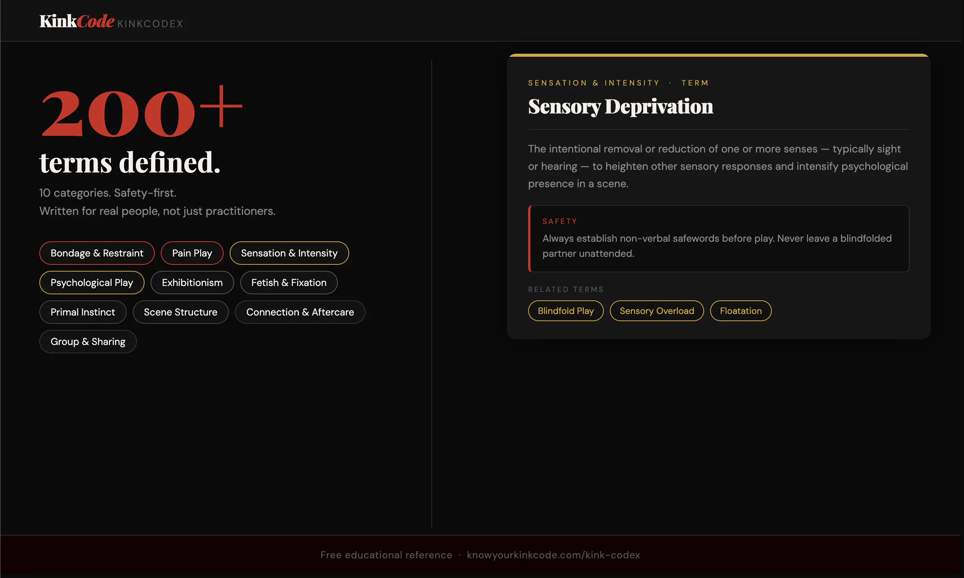Choose the Primal Instinct category
Viewport: 964px width, 578px height.
point(83,312)
